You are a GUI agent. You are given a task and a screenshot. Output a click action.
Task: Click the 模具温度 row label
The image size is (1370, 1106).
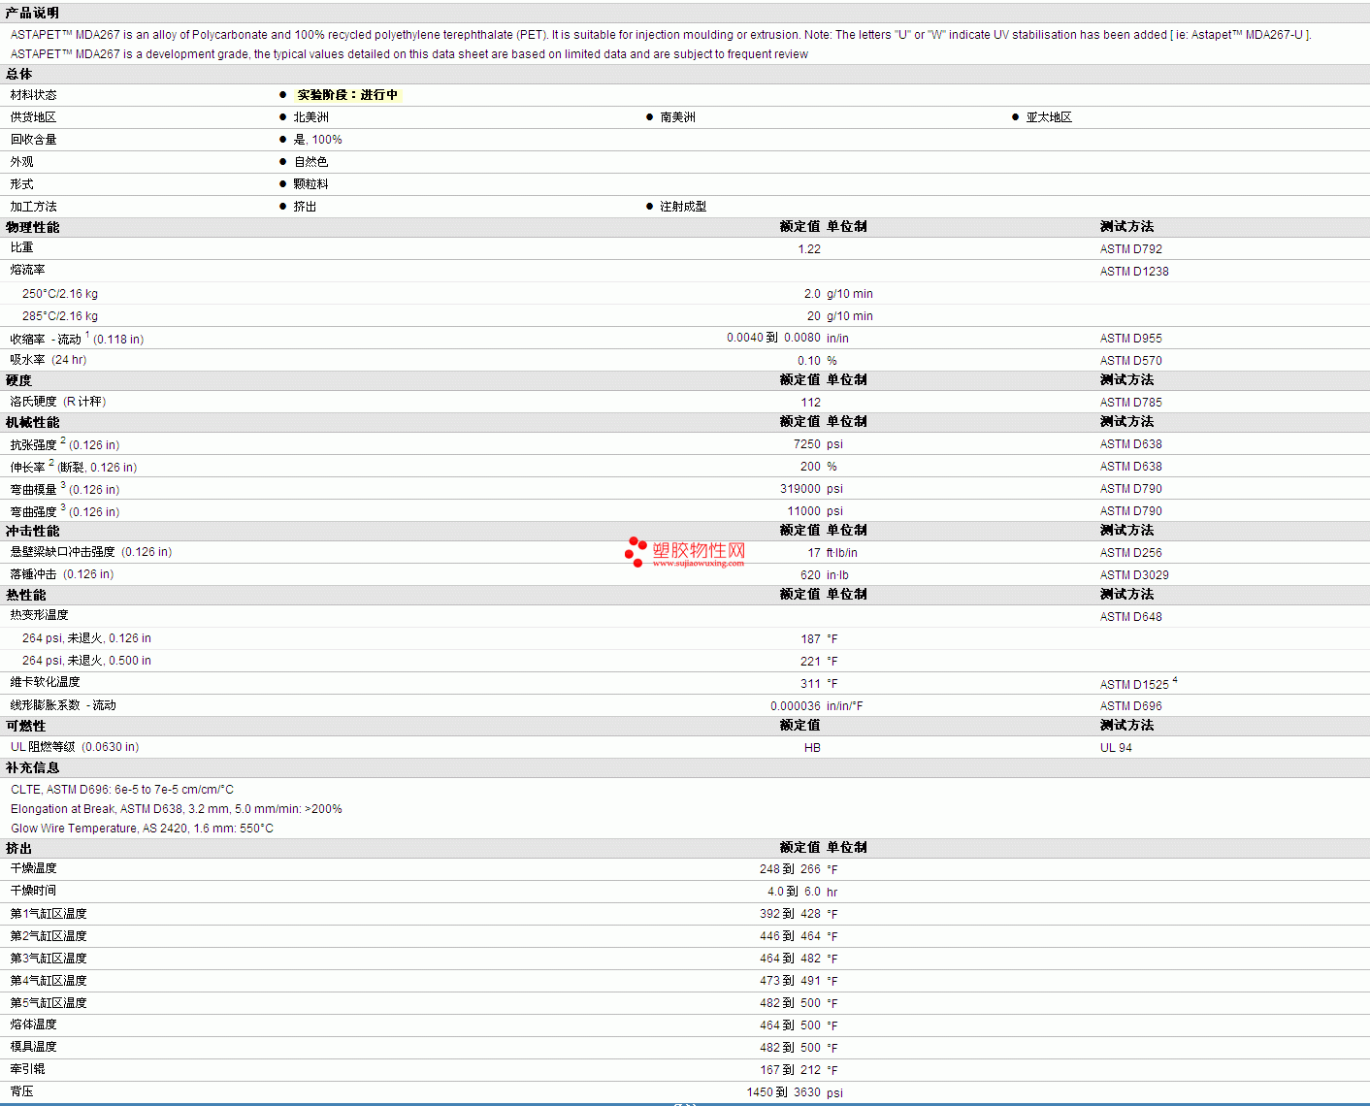(33, 1047)
